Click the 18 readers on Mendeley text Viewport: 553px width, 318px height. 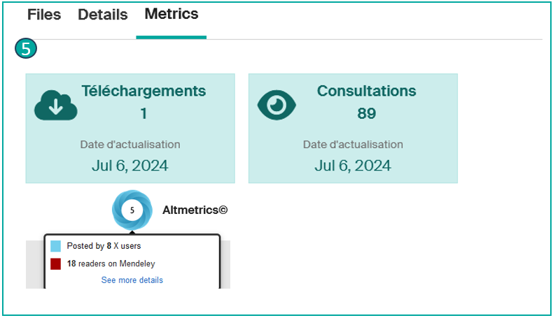[x=111, y=264]
